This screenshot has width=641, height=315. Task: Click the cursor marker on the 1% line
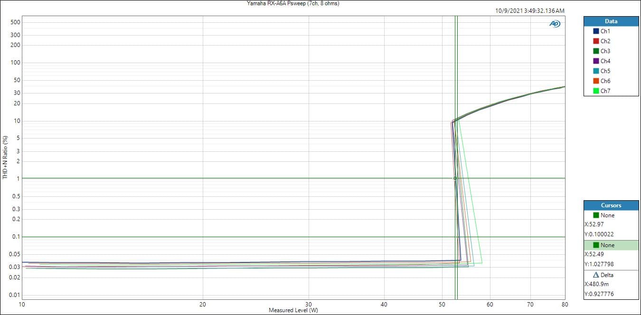pyautogui.click(x=455, y=178)
